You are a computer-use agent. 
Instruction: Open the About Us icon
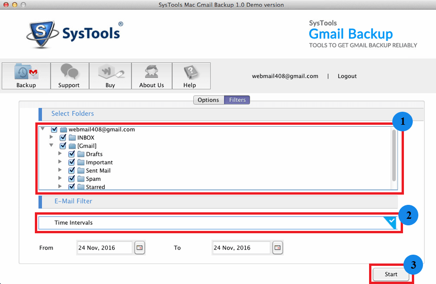152,72
